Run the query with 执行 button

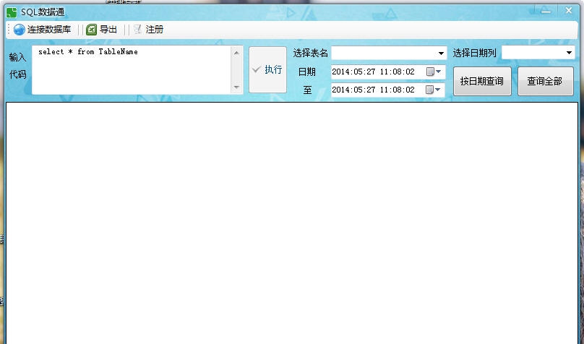(x=267, y=69)
